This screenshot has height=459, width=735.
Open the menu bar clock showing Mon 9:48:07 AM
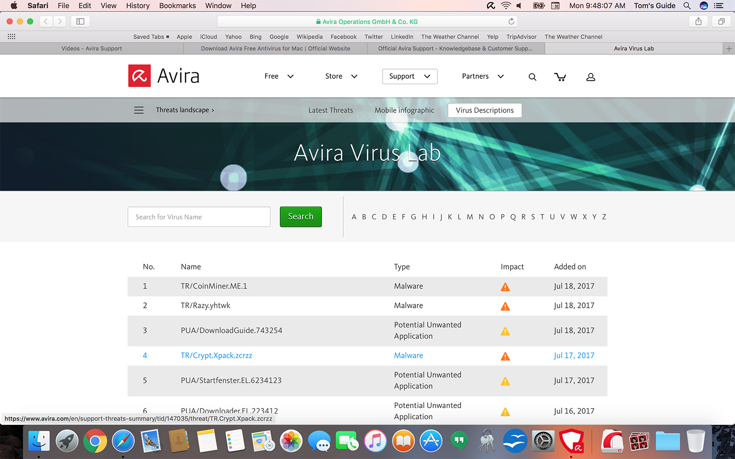click(597, 6)
